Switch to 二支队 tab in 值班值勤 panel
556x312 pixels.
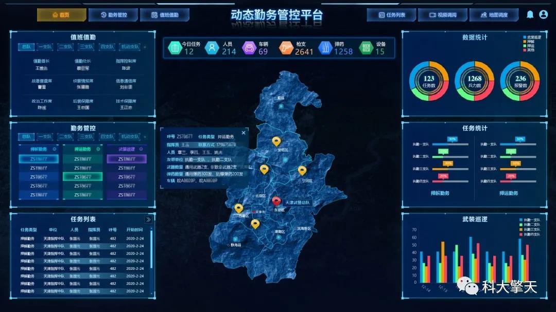tap(65, 47)
